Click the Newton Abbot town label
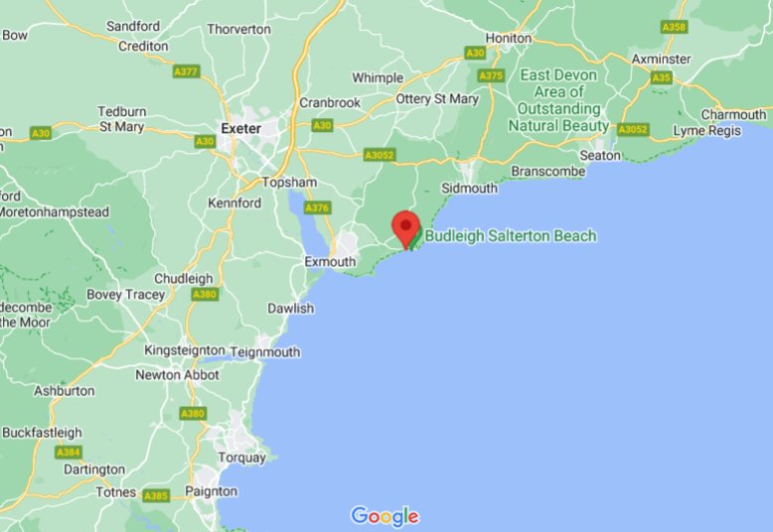Image resolution: width=773 pixels, height=532 pixels. coord(178,375)
